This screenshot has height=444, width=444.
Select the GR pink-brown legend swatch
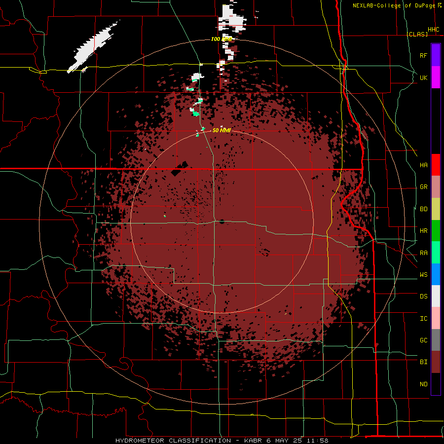click(436, 187)
